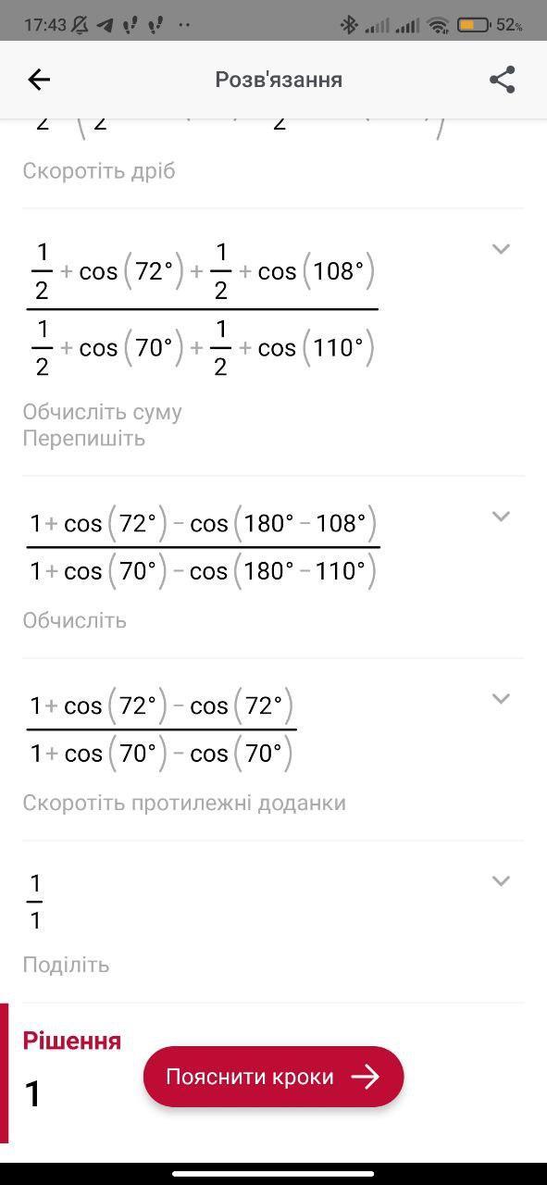Tap the back arrow icon
Viewport: 547px width, 1185px height.
(39, 80)
